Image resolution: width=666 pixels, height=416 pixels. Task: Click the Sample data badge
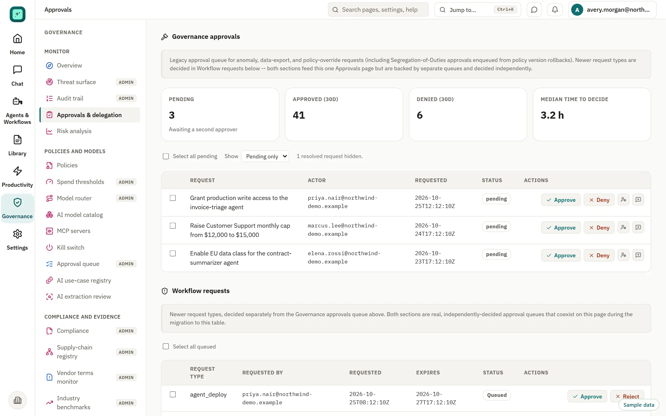639,405
